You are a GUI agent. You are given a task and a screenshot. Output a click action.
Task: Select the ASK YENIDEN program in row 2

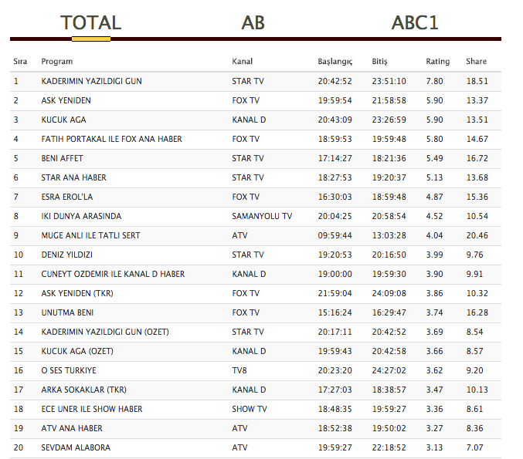click(x=66, y=100)
